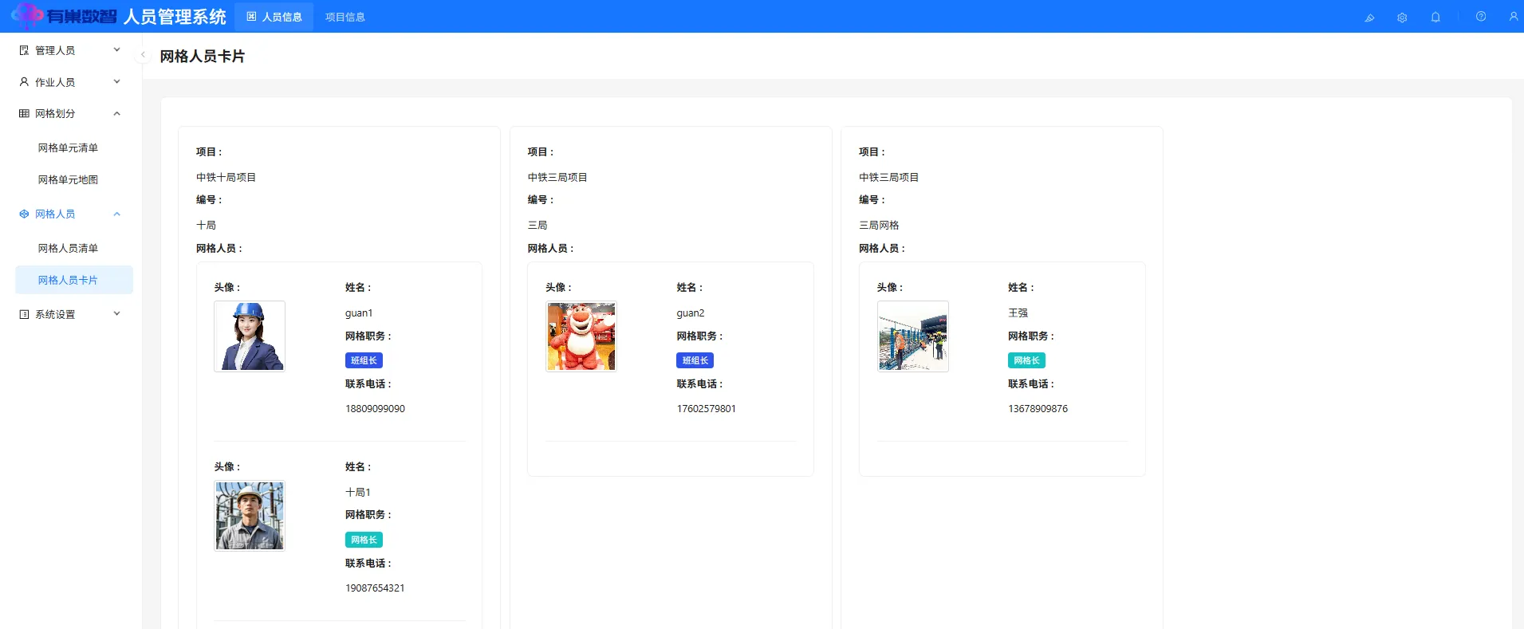Click the 十局 grid number text

pyautogui.click(x=206, y=225)
